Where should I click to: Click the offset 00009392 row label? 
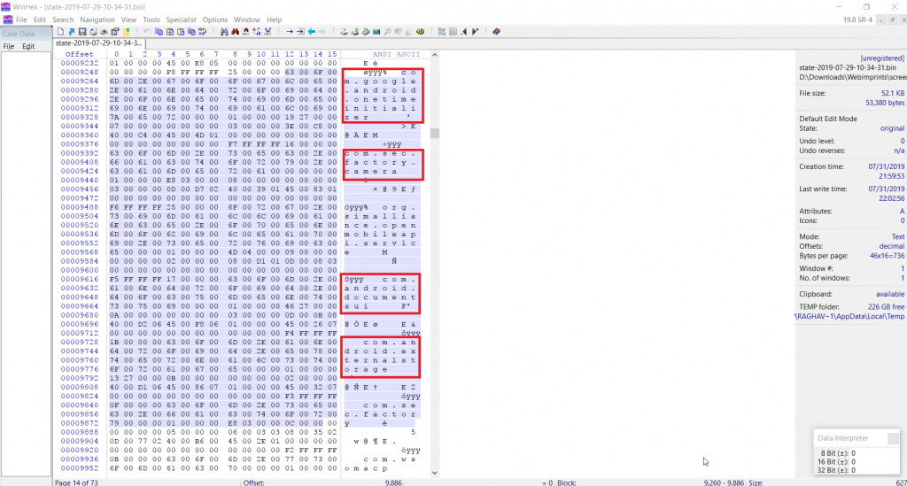79,152
